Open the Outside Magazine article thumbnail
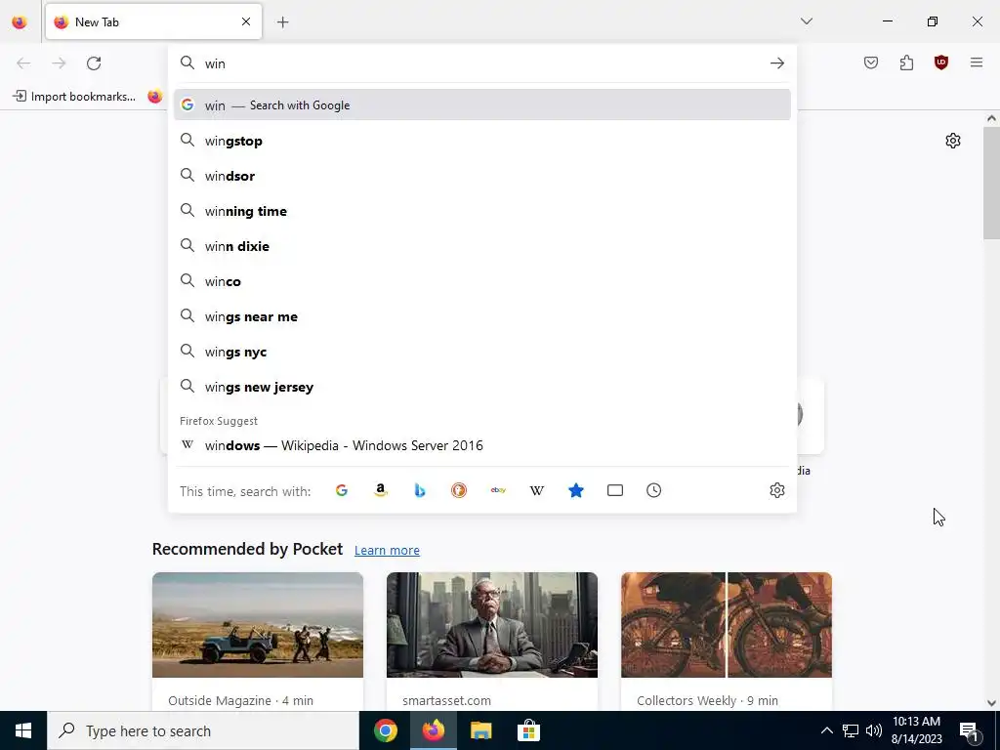The height and width of the screenshot is (750, 1000). (258, 625)
